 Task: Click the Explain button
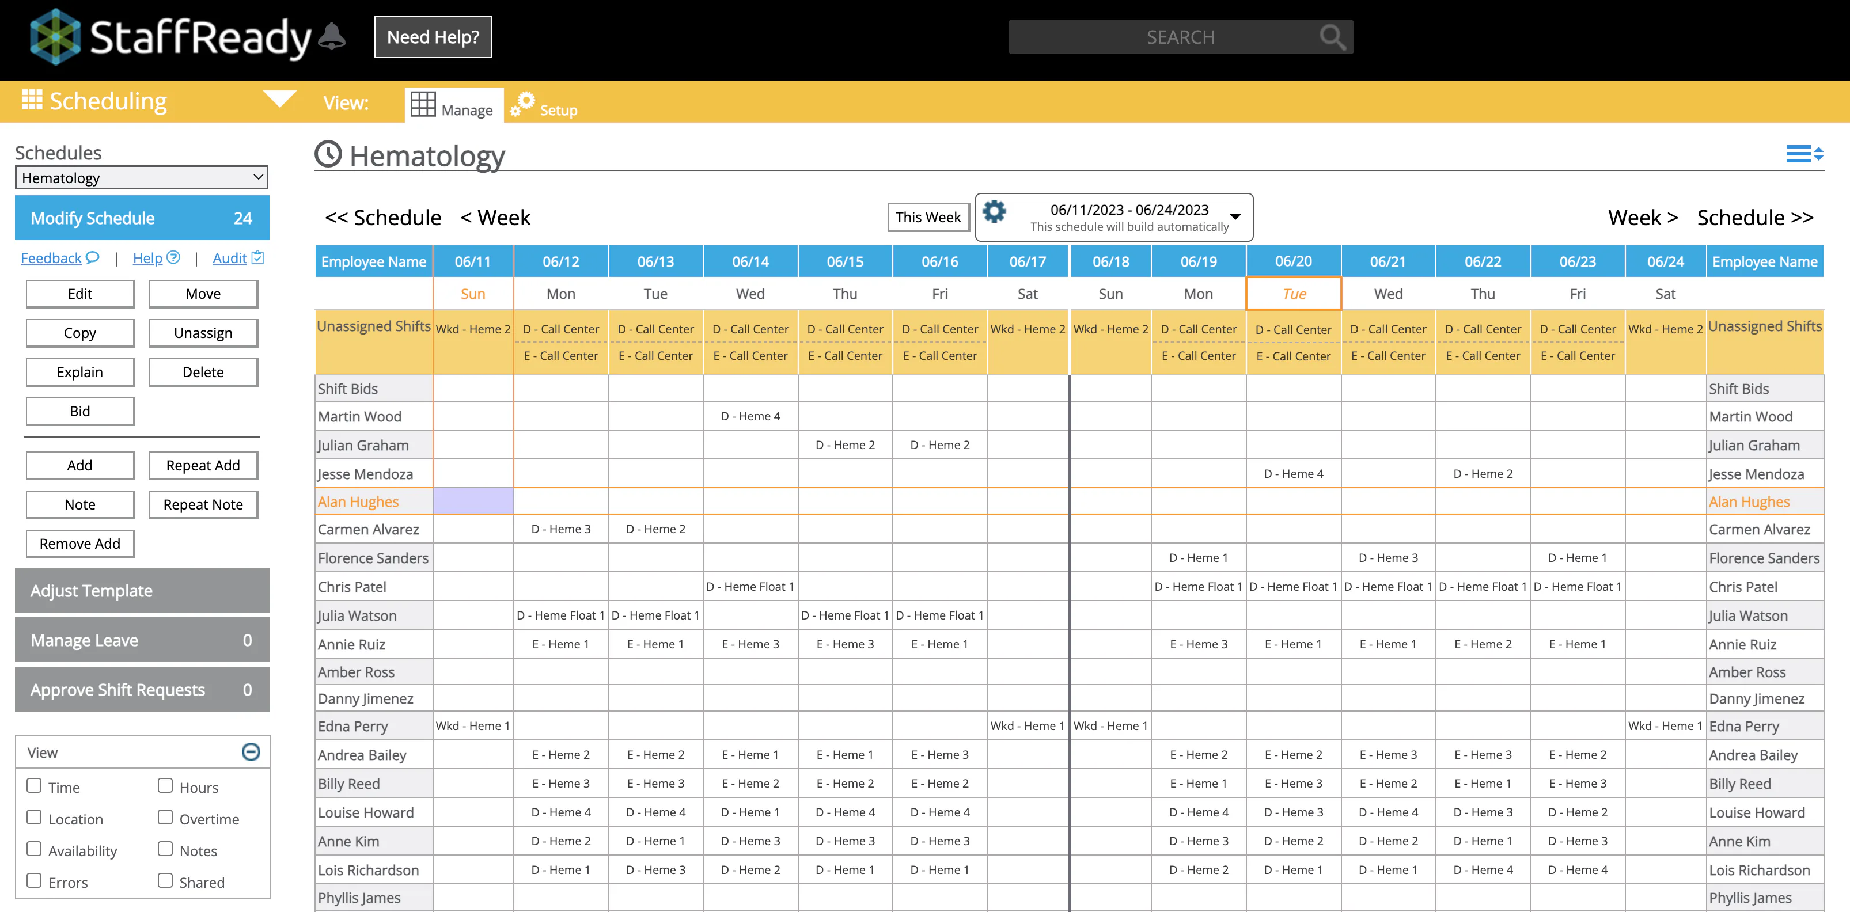(79, 372)
